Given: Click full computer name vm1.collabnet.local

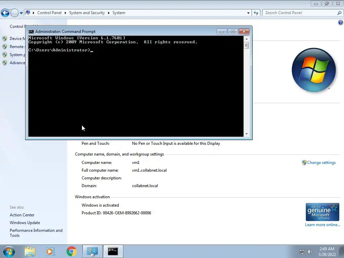Looking at the screenshot, I should [149, 170].
